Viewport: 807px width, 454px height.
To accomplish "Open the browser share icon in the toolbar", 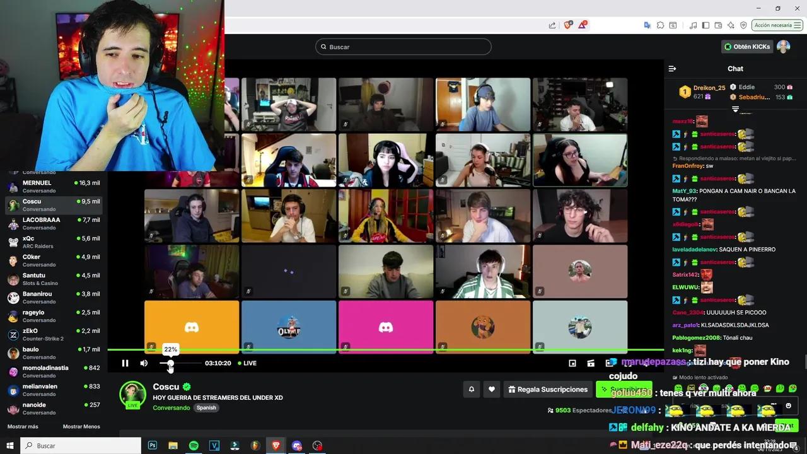I will pos(552,25).
